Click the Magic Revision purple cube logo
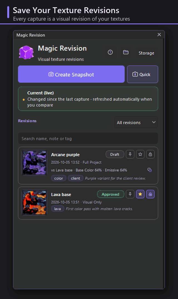The height and width of the screenshot is (299, 178). [x=26, y=52]
